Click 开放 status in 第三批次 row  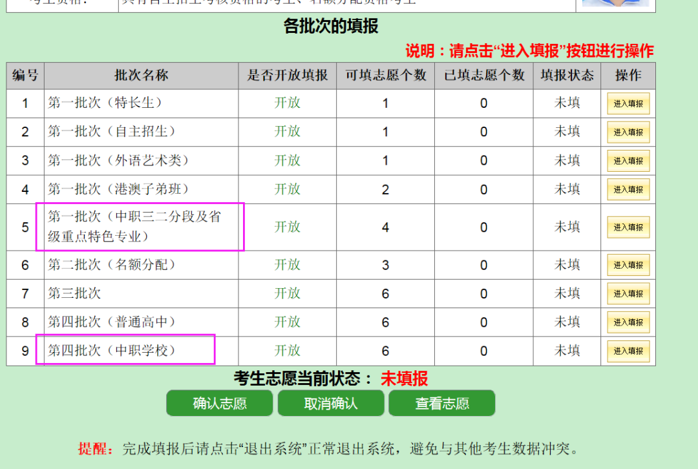pos(287,293)
